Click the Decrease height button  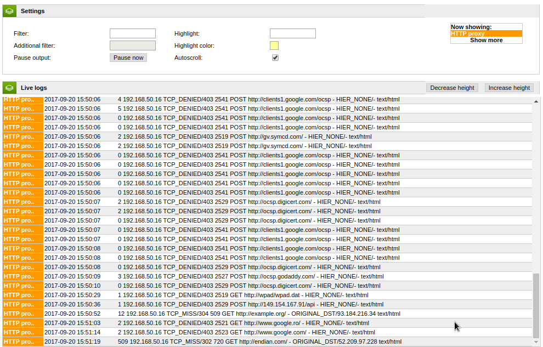click(x=452, y=88)
